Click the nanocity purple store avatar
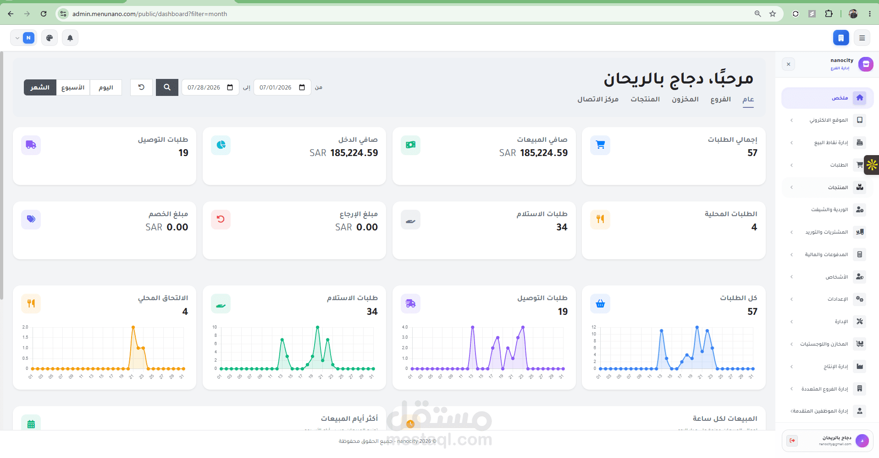The image size is (879, 458). [x=866, y=64]
